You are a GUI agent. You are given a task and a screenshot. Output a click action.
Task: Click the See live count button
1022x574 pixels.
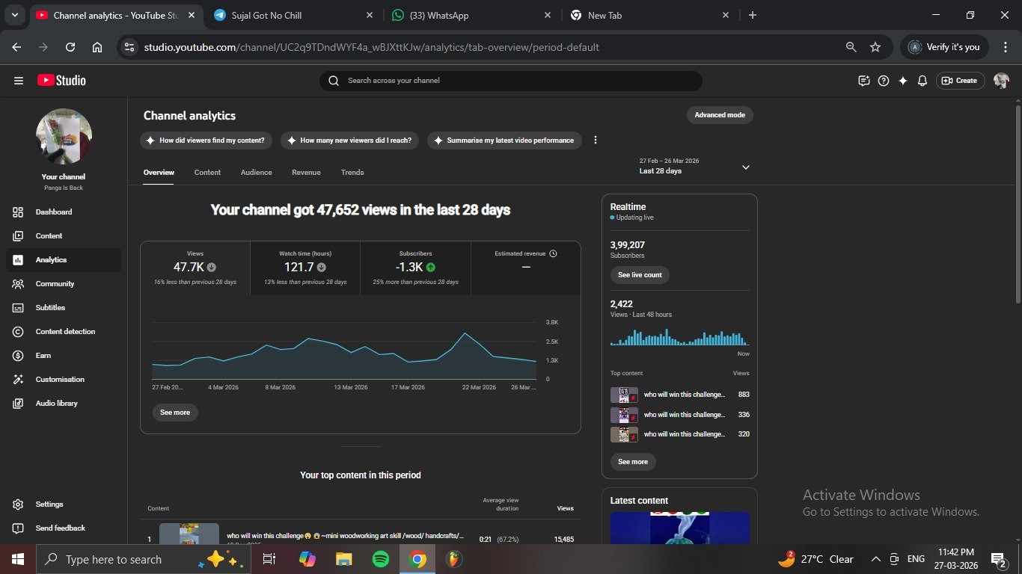pos(640,275)
